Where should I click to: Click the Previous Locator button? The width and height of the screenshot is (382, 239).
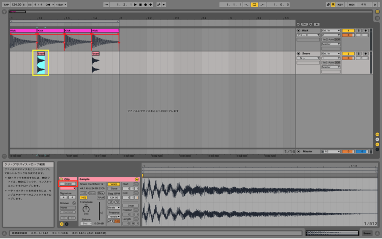298,24
